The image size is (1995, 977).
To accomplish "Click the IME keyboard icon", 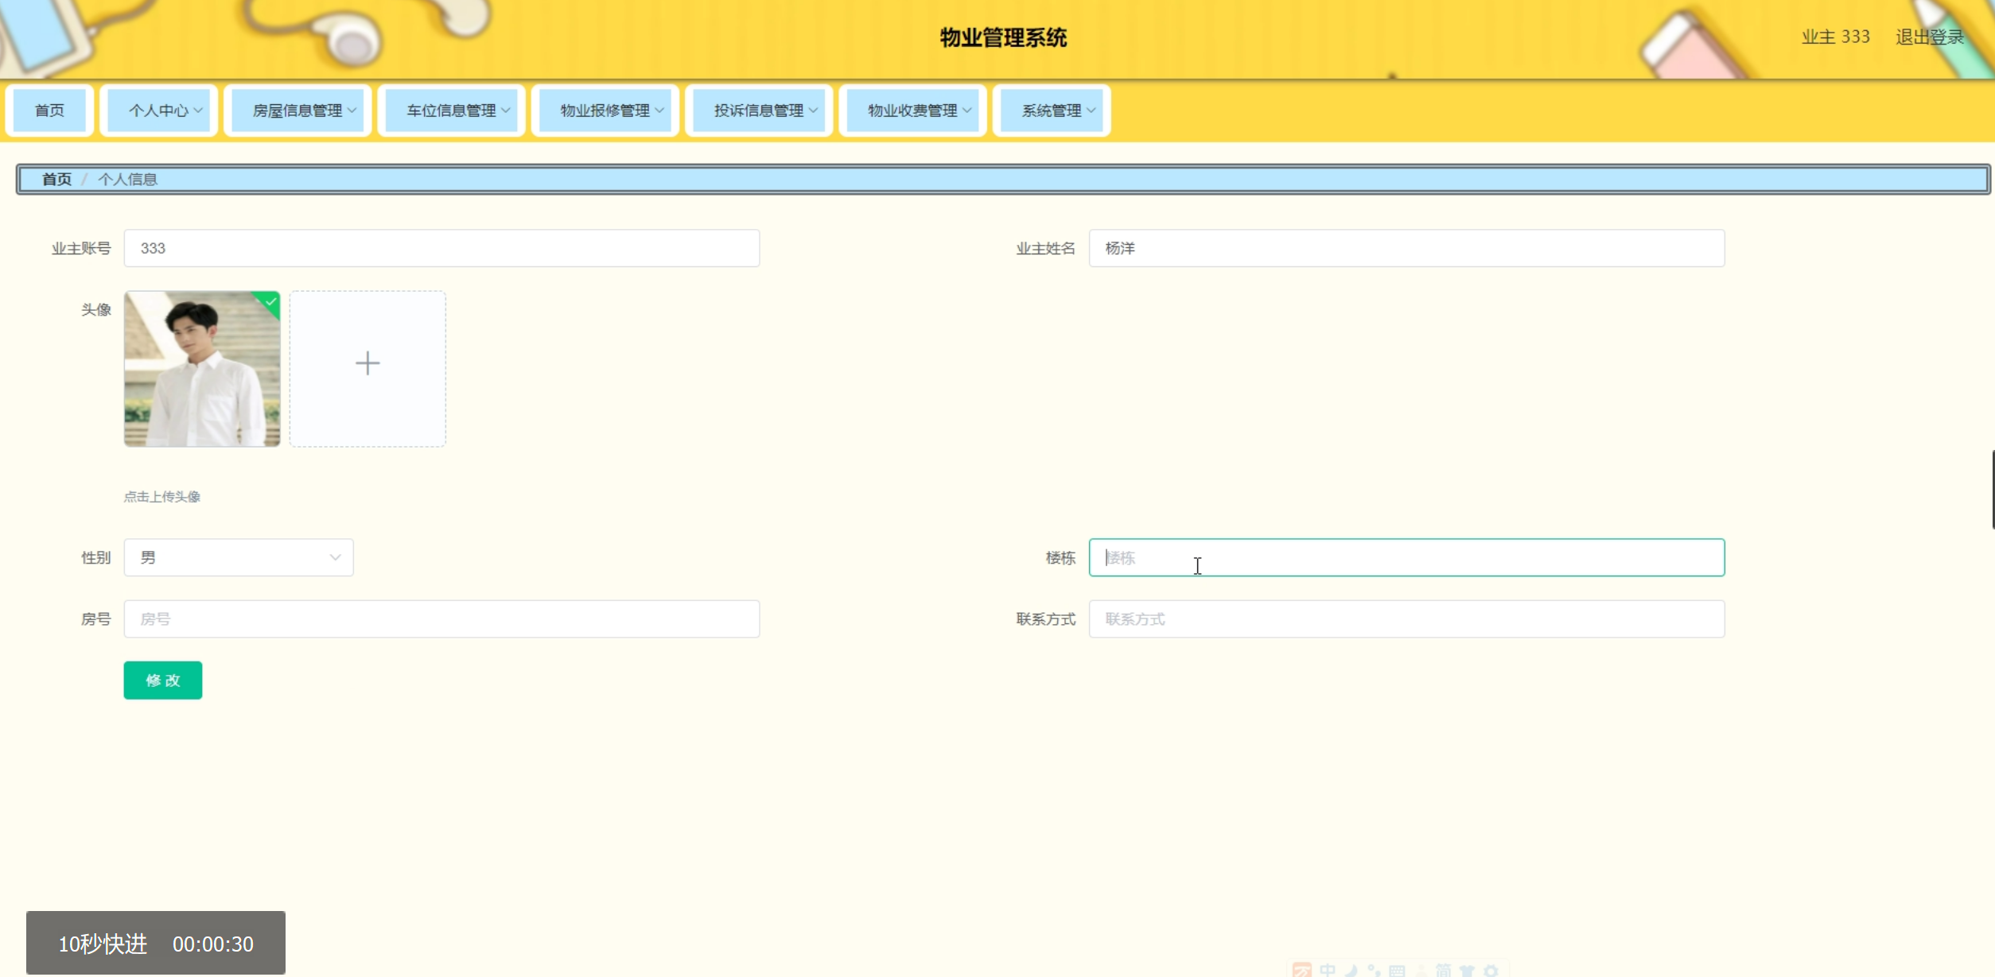I will 1397,971.
